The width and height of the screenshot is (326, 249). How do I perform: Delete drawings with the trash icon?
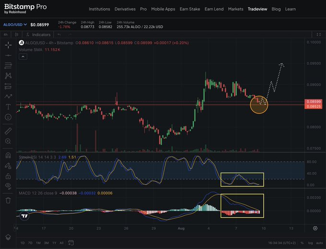pos(8,201)
